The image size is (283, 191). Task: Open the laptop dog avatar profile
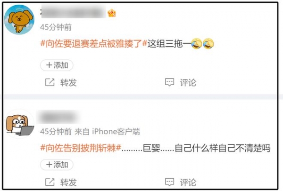pyautogui.click(x=19, y=124)
